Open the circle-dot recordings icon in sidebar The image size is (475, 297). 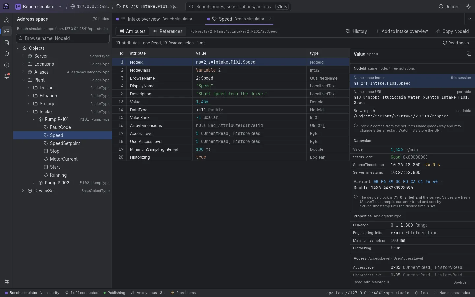(x=7, y=65)
